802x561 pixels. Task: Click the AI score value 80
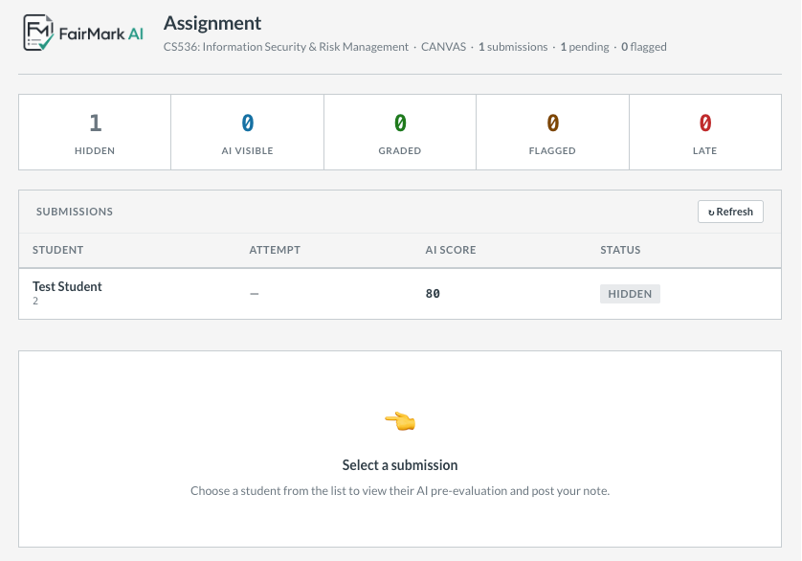(x=433, y=294)
